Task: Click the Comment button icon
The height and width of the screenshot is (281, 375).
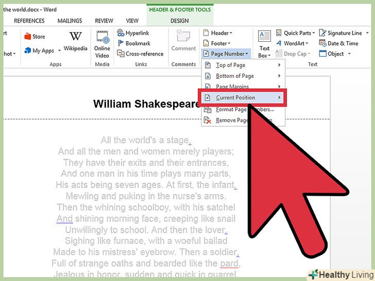Action: [183, 36]
